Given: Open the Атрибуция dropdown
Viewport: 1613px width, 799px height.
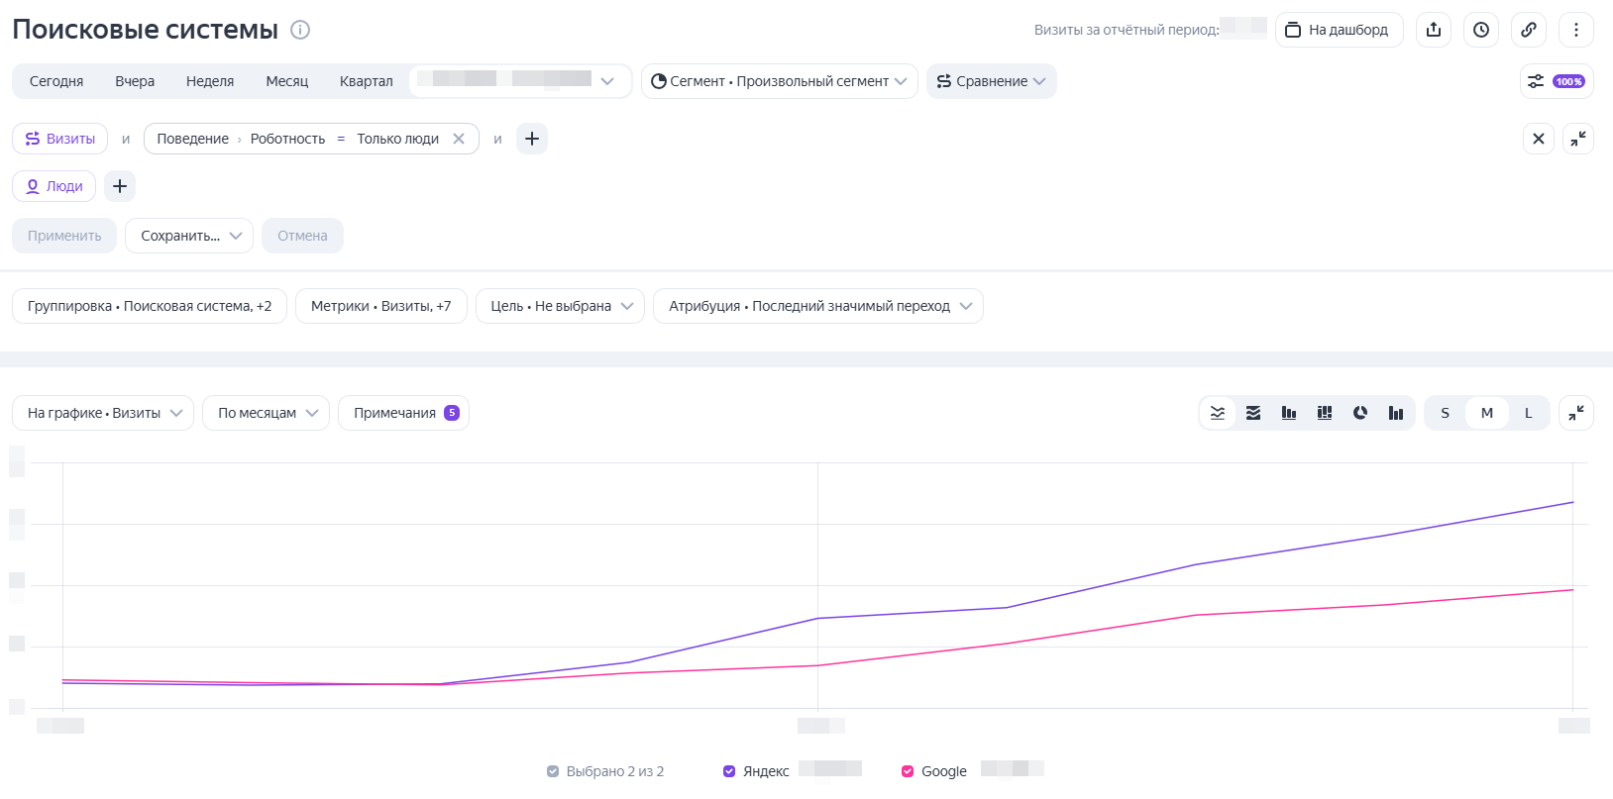Looking at the screenshot, I should pyautogui.click(x=818, y=306).
